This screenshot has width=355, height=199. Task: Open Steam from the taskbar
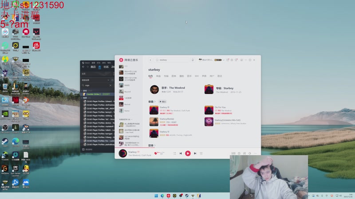187,195
